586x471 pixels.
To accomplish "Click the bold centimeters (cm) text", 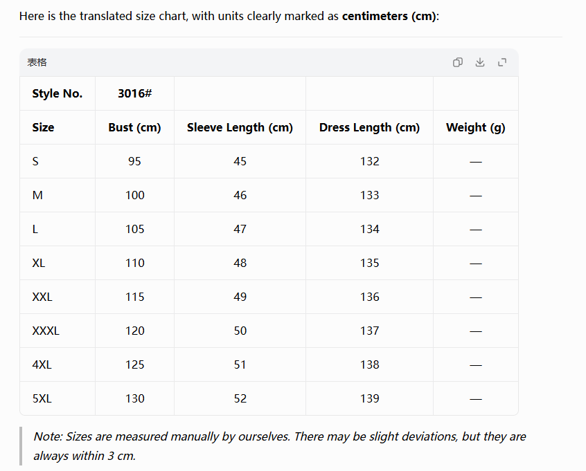I will (x=389, y=16).
